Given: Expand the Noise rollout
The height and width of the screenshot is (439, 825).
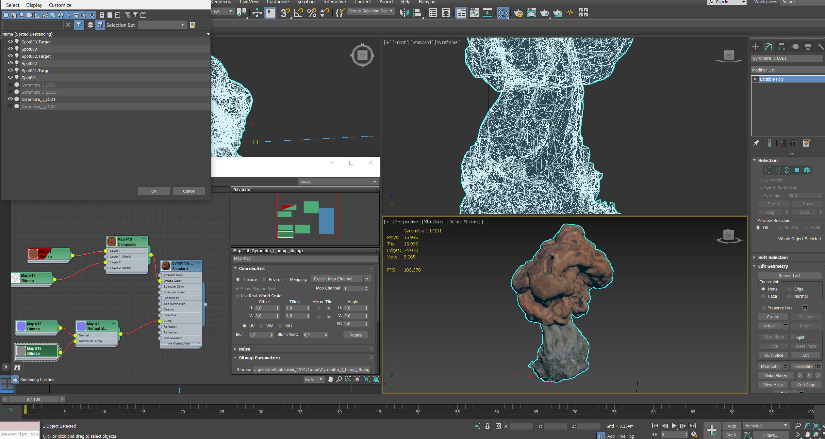Looking at the screenshot, I should click(244, 349).
